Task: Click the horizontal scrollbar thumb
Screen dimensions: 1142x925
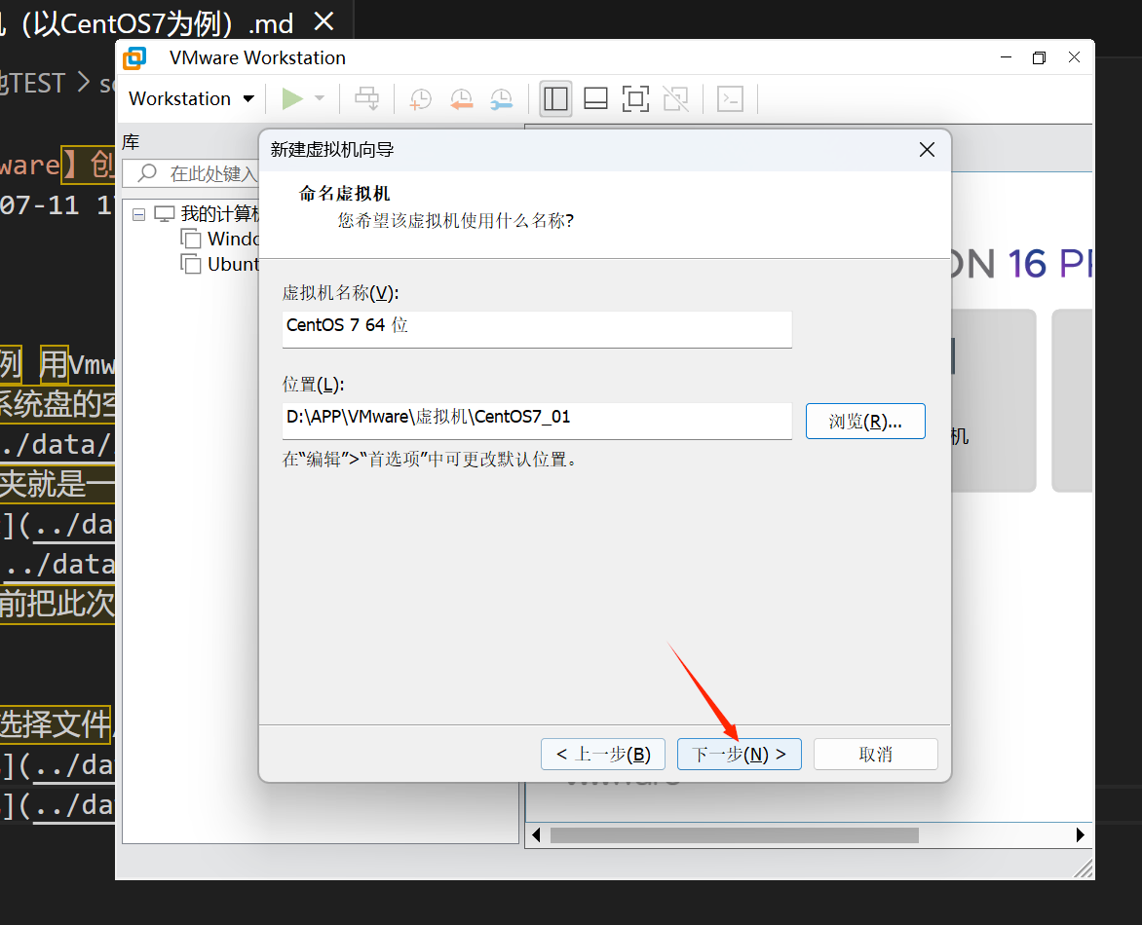Action: coord(734,834)
